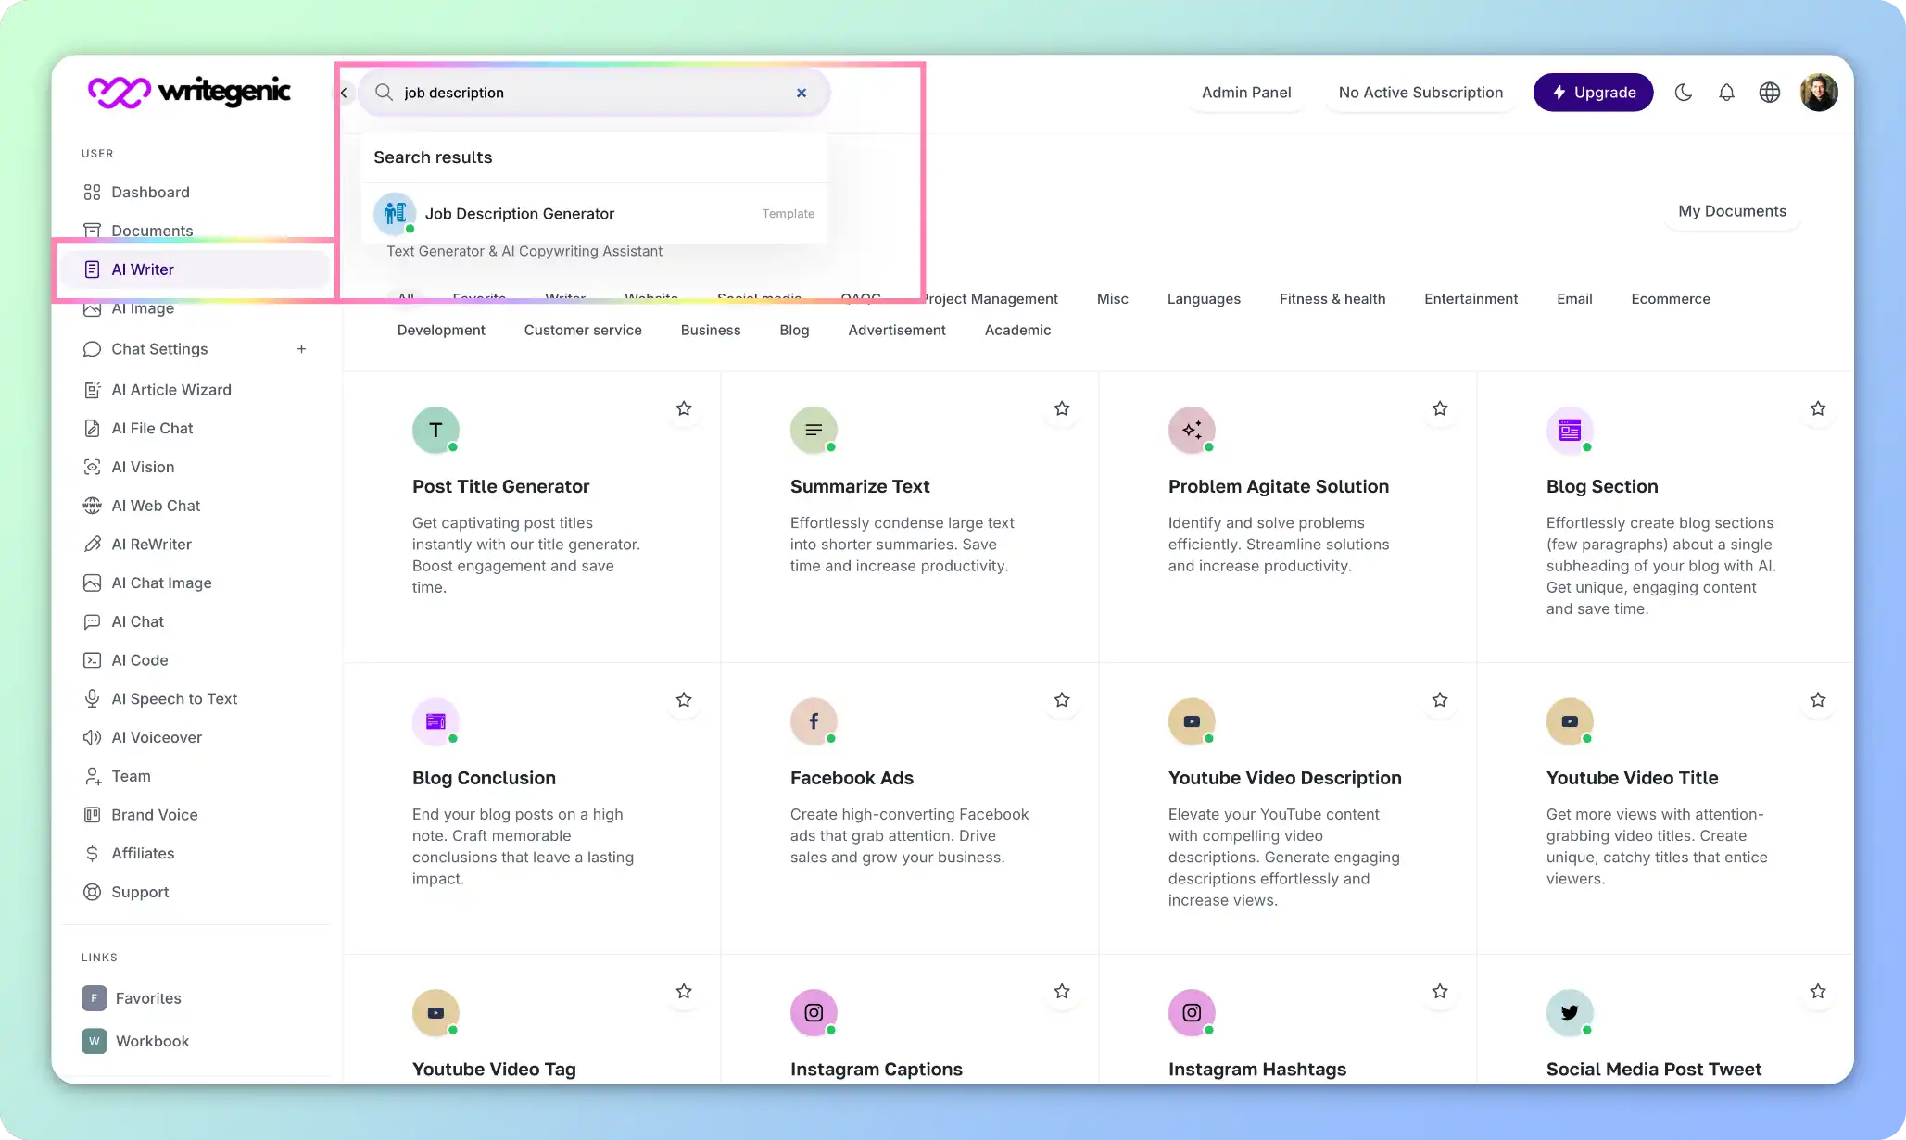Collapse sidebar using the left chevron
Image resolution: width=1906 pixels, height=1140 pixels.
(344, 93)
